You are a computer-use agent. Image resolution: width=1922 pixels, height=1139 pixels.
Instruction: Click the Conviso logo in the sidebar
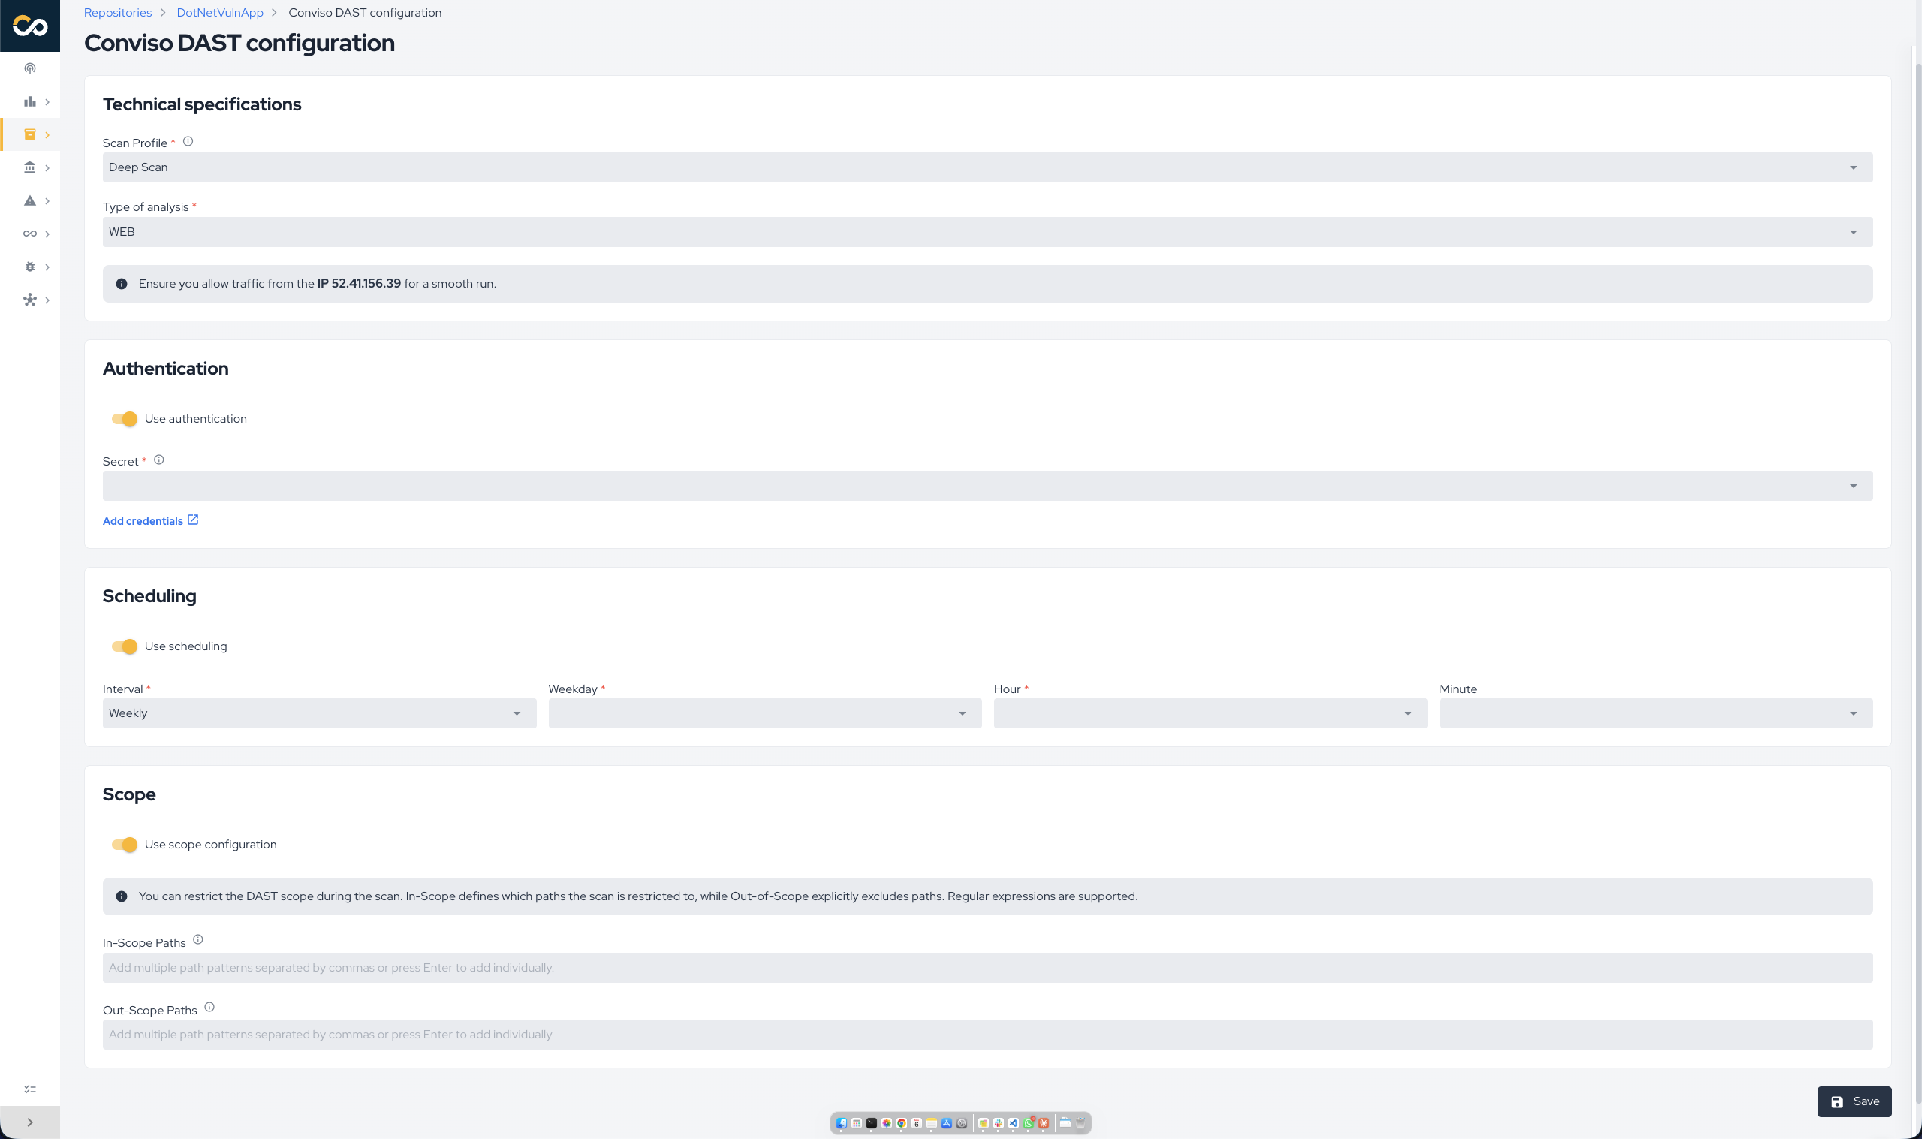(x=30, y=26)
